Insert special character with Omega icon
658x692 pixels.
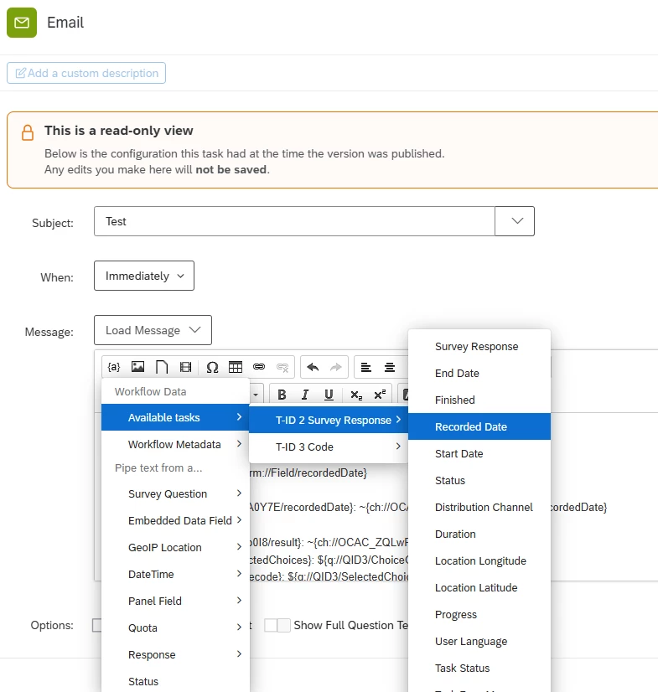tap(212, 367)
